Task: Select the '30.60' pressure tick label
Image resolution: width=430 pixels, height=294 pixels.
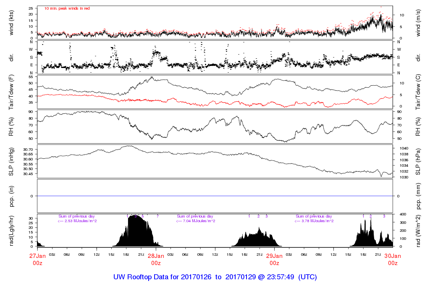Action: coord(28,159)
